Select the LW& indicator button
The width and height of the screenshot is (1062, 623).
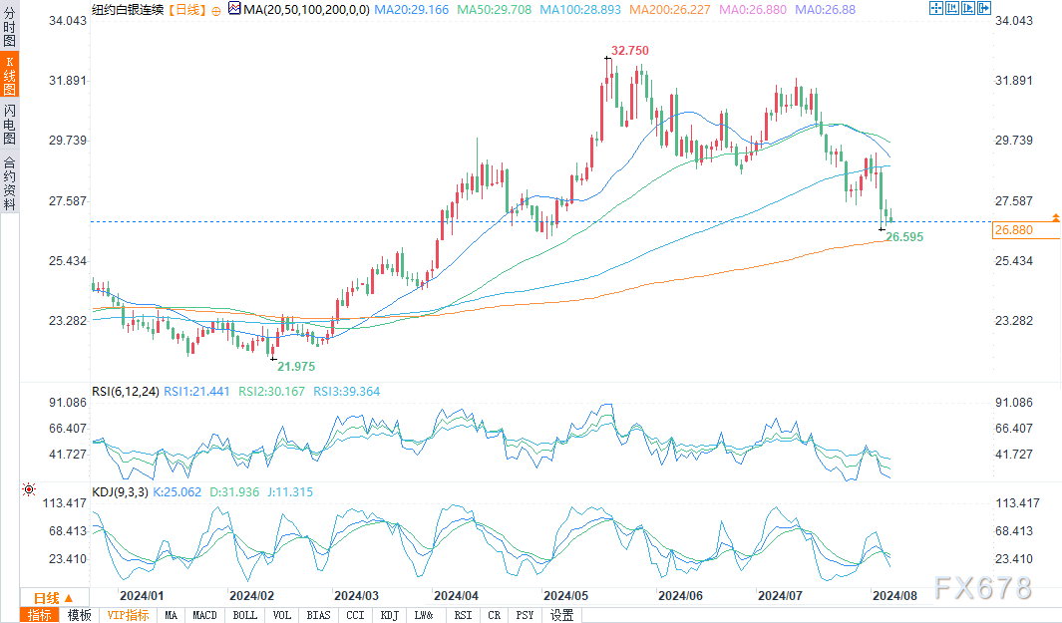point(424,615)
